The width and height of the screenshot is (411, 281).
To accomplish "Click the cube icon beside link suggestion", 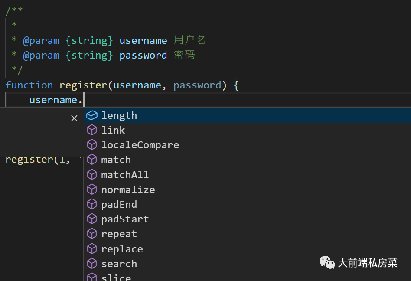I will pos(92,130).
